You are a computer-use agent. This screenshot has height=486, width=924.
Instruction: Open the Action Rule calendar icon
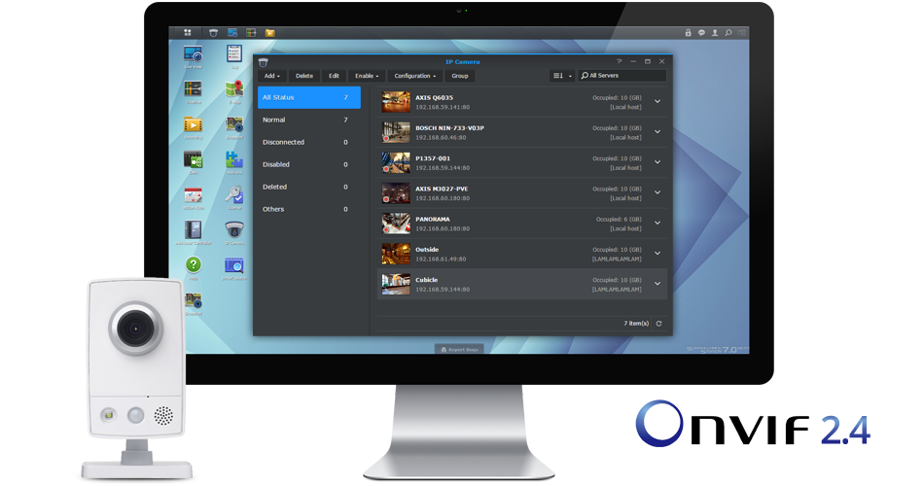pyautogui.click(x=193, y=194)
